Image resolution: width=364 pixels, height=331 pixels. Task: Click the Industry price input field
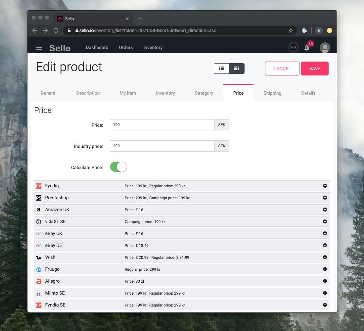(162, 146)
